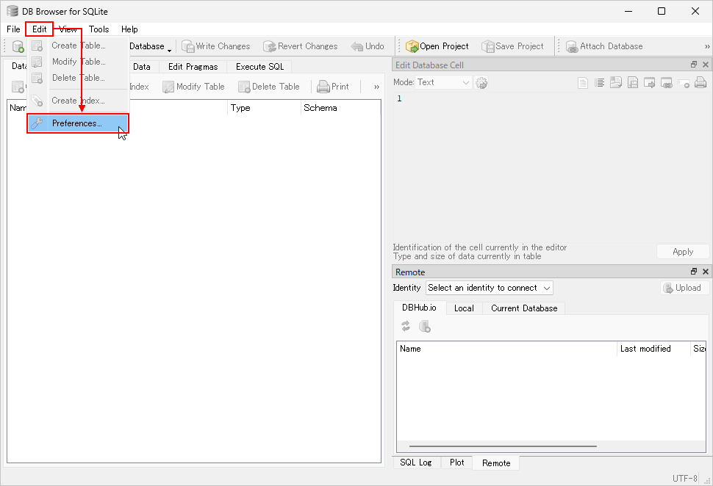Click the Open Project toolbar icon
Screen dimensions: 713x486
pos(412,46)
